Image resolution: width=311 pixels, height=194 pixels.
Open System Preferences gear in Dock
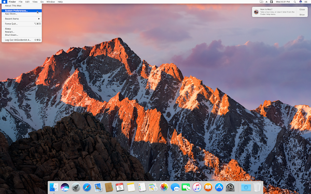(230, 187)
